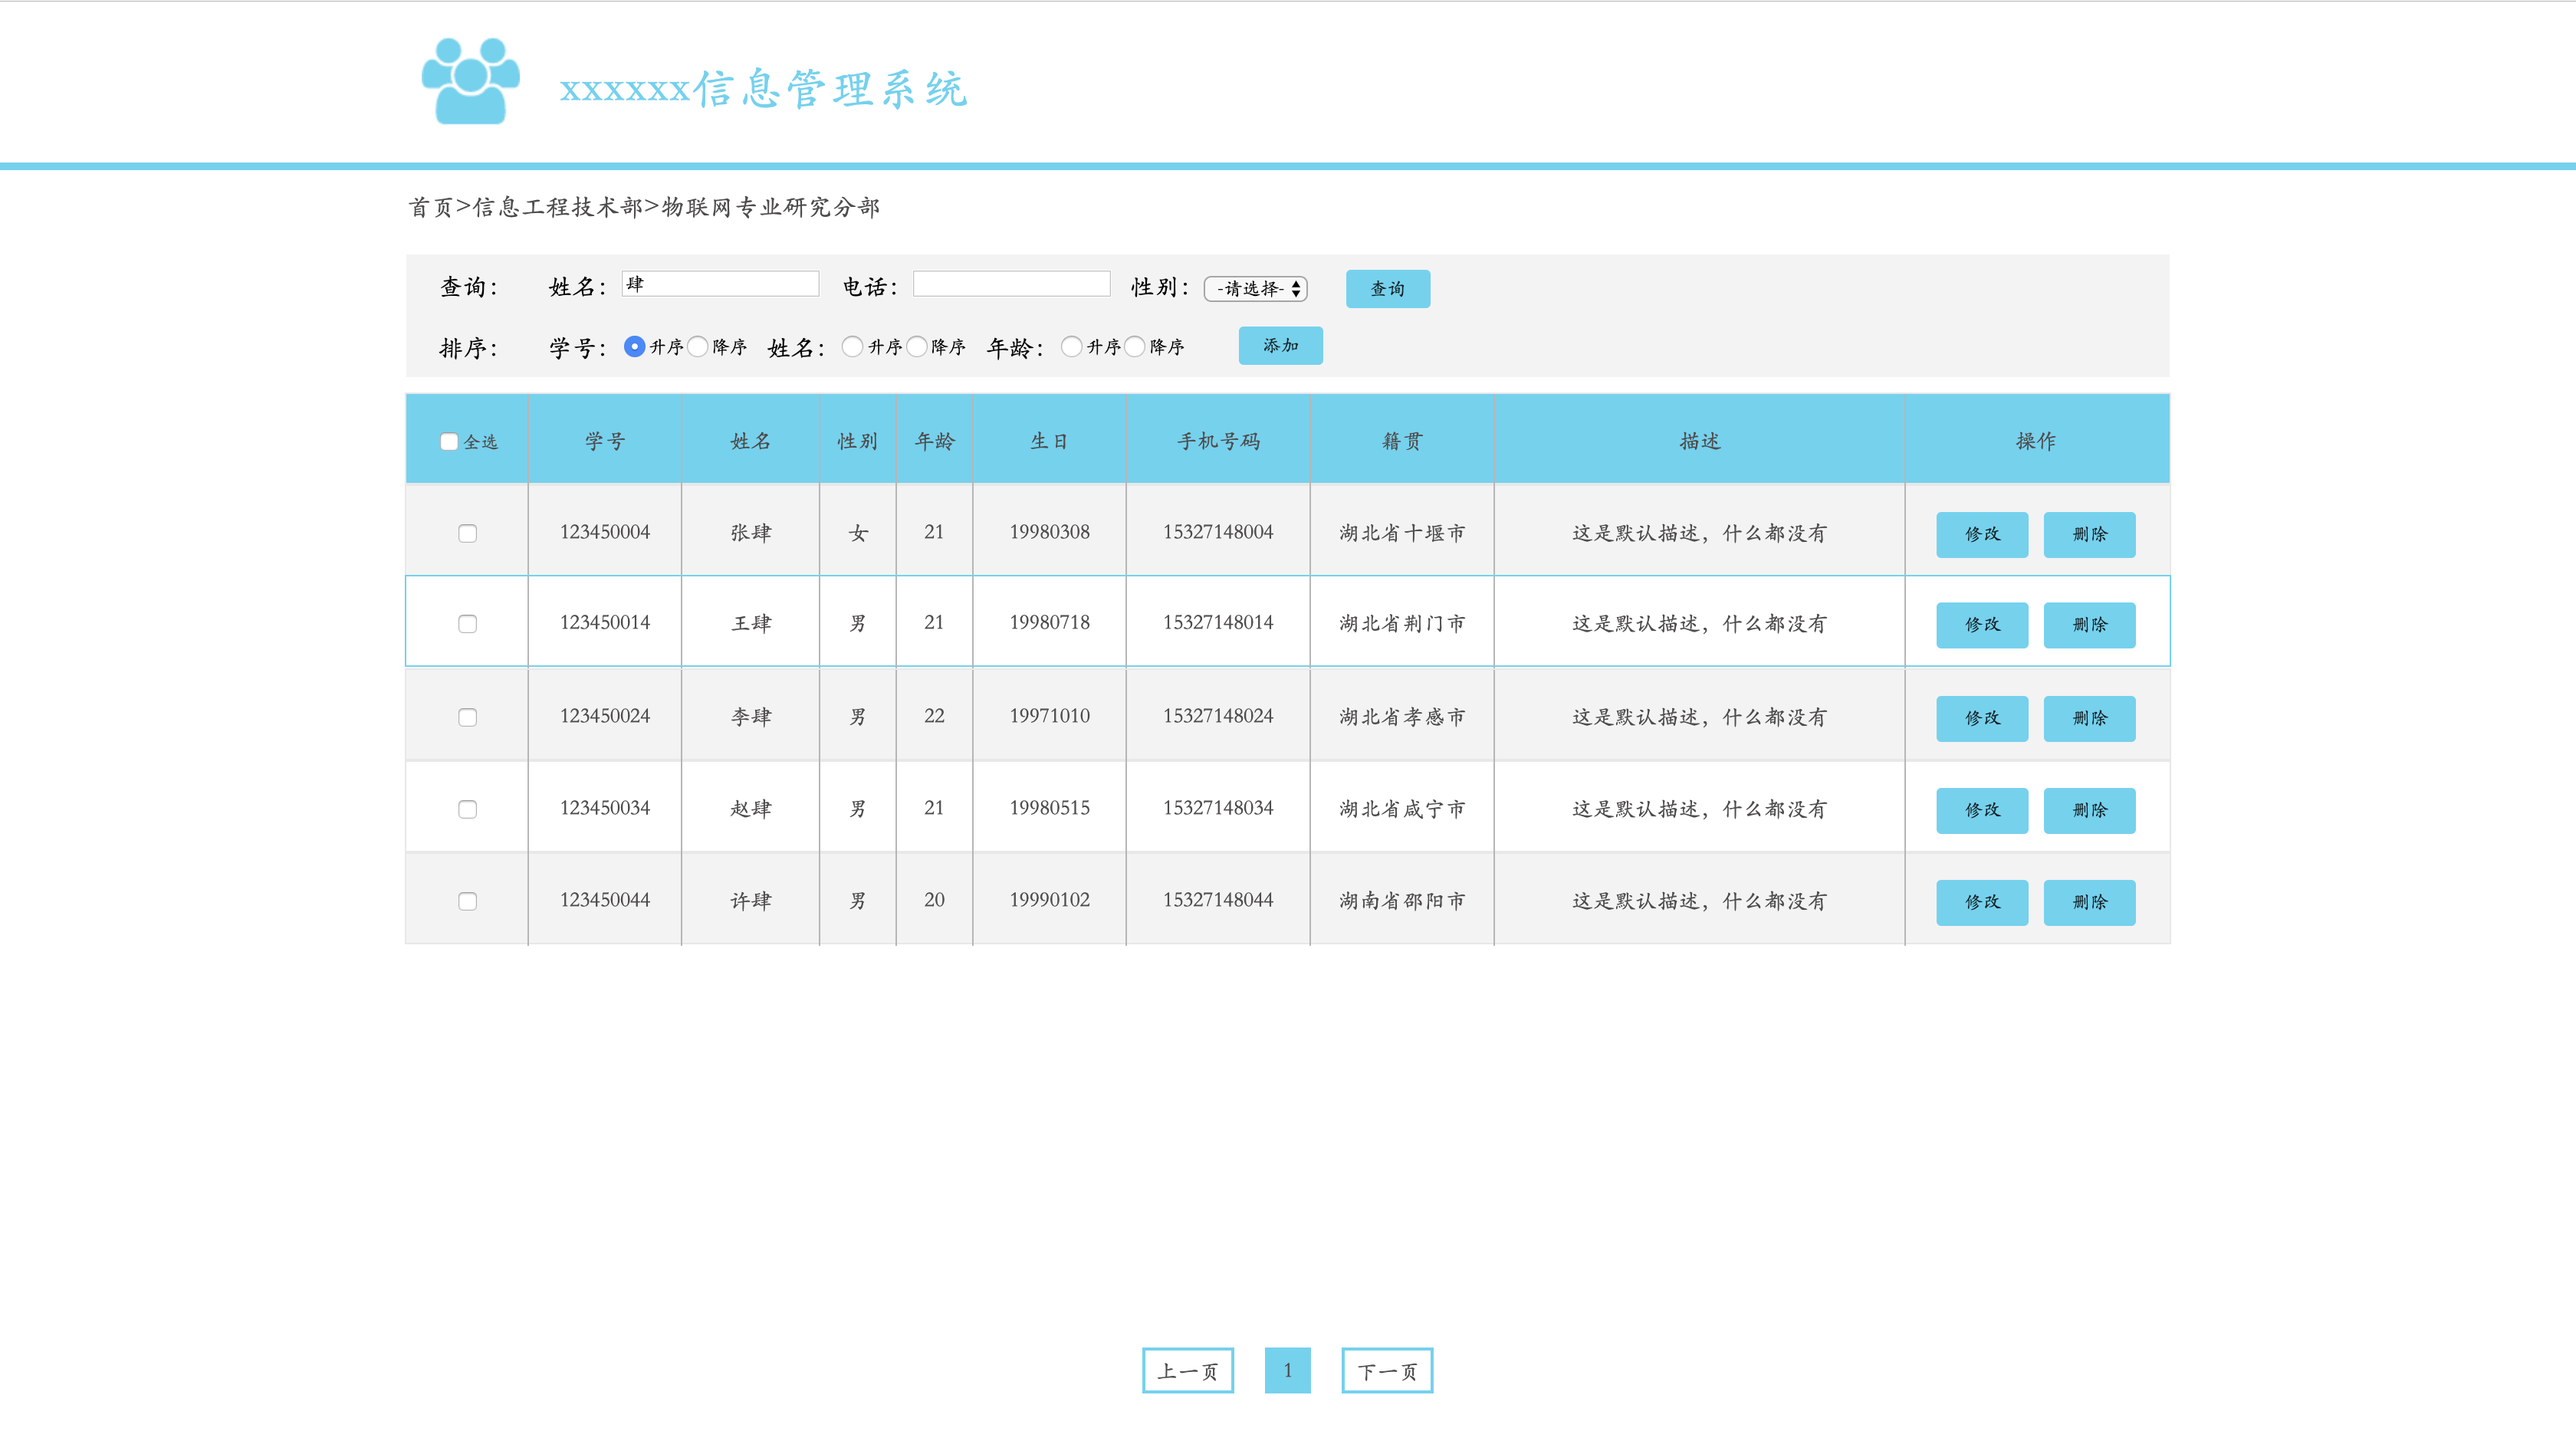Click the 性别 column header
Screen dimensions: 2576x1441
(x=857, y=441)
